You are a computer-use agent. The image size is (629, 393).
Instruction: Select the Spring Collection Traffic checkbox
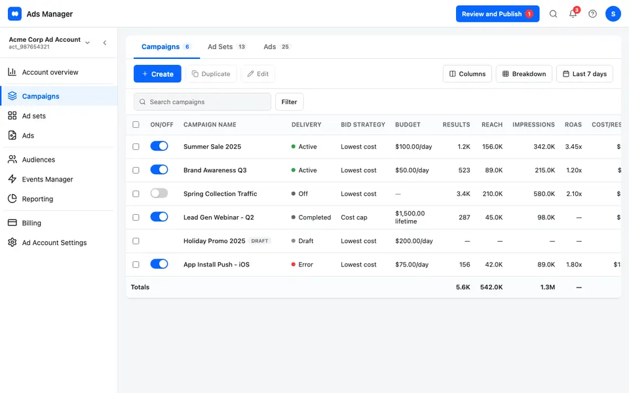[x=136, y=194]
